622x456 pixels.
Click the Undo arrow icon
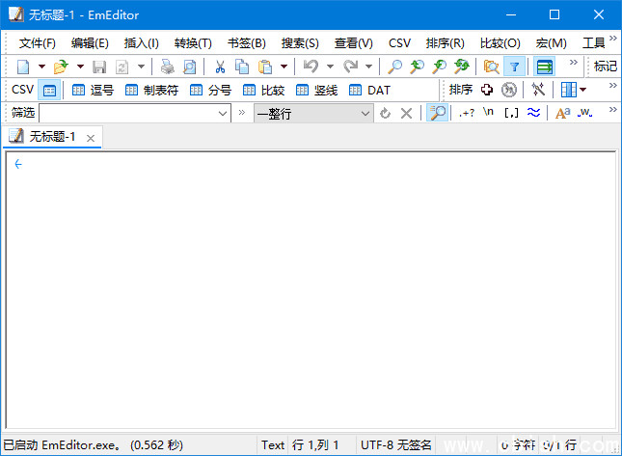[x=311, y=67]
